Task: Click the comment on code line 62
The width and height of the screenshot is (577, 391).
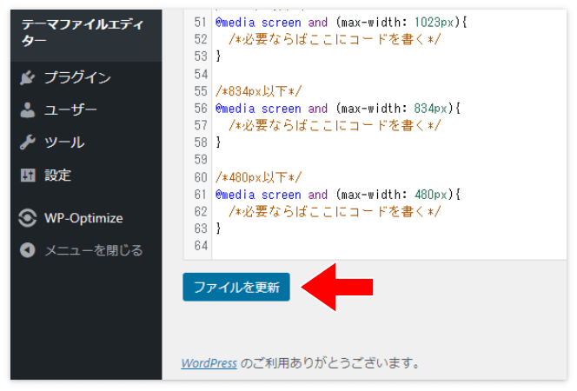Action: tap(335, 211)
